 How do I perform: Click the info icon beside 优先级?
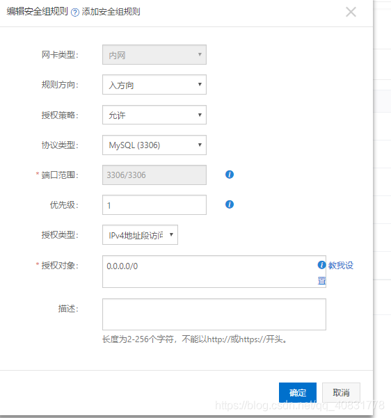pyautogui.click(x=230, y=204)
